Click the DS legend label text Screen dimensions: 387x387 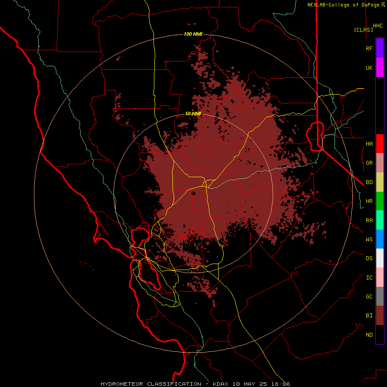coord(369,258)
